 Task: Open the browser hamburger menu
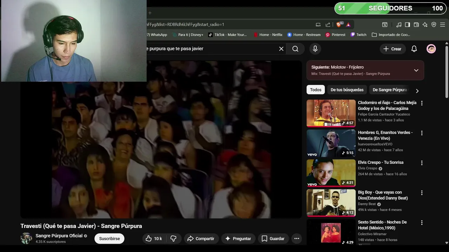coord(443,24)
